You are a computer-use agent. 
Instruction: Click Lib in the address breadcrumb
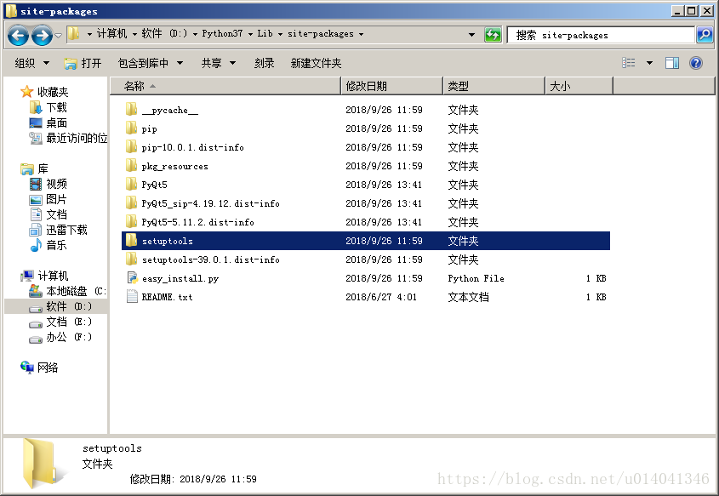click(x=265, y=33)
